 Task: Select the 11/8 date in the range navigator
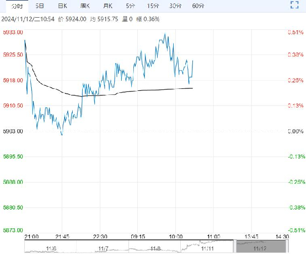(x=156, y=249)
